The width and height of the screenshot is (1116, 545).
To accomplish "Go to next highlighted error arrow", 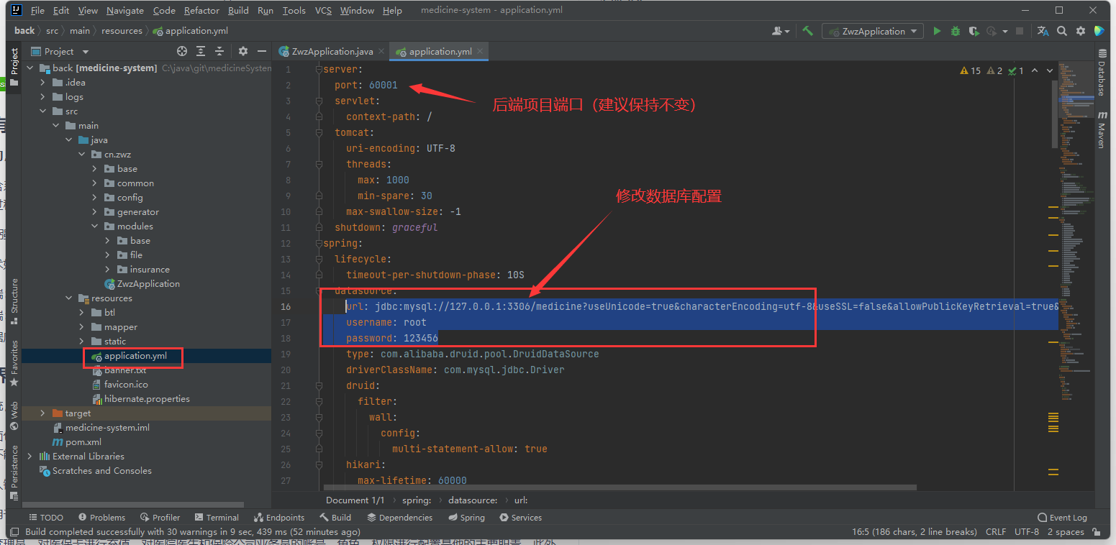I will coord(1050,70).
